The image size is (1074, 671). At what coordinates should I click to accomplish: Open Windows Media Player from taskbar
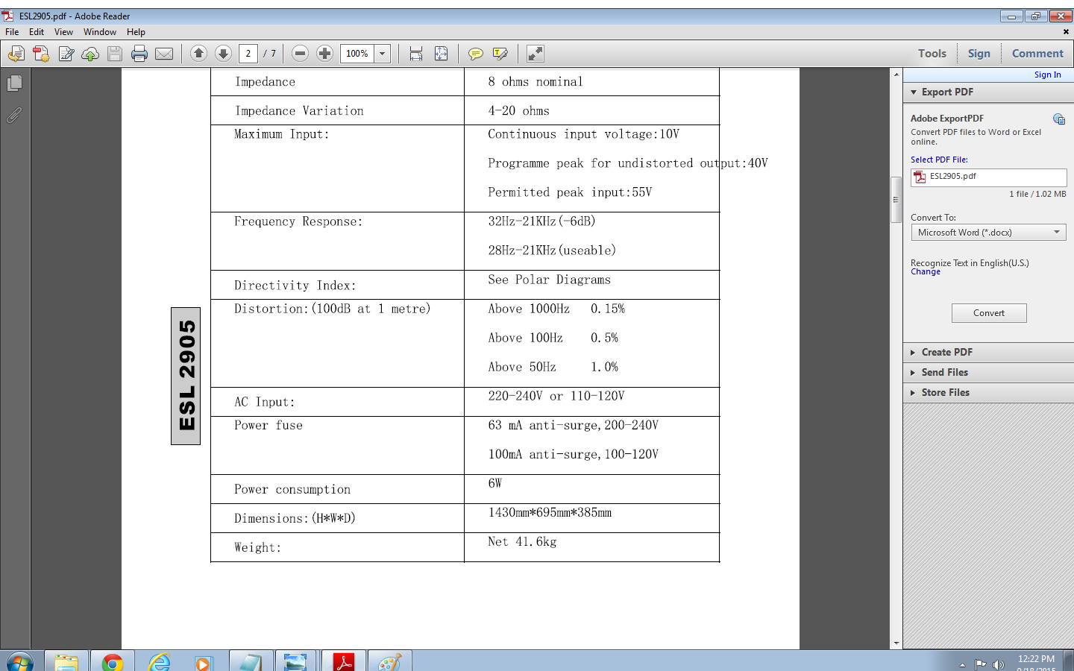coord(203,662)
